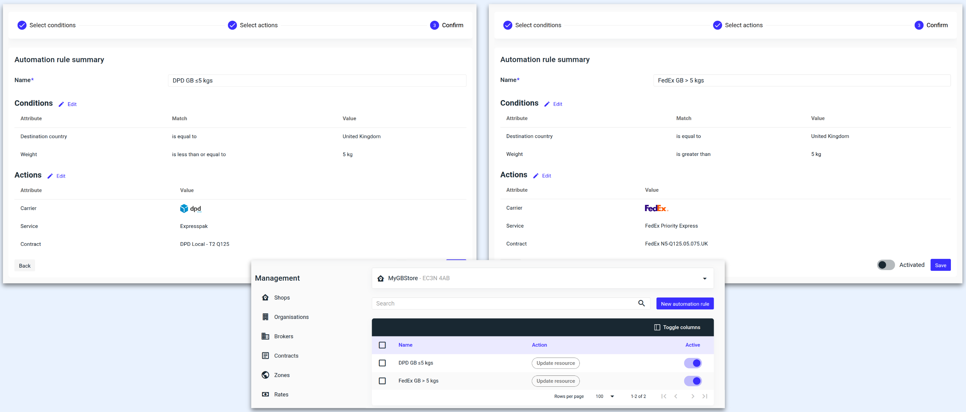Toggle the Activated switch for FedEx rule
Screen dimensions: 966x412
[x=886, y=265]
